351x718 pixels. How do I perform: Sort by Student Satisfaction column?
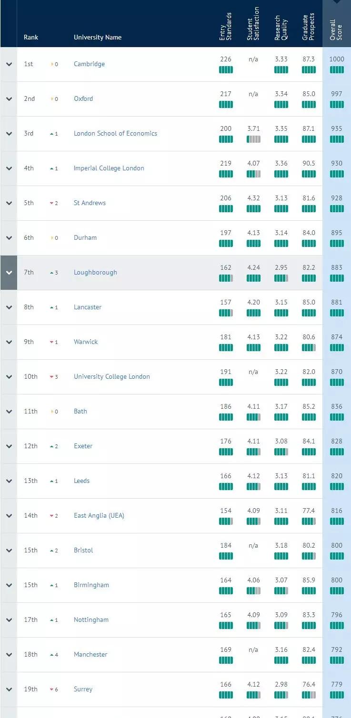point(253,25)
